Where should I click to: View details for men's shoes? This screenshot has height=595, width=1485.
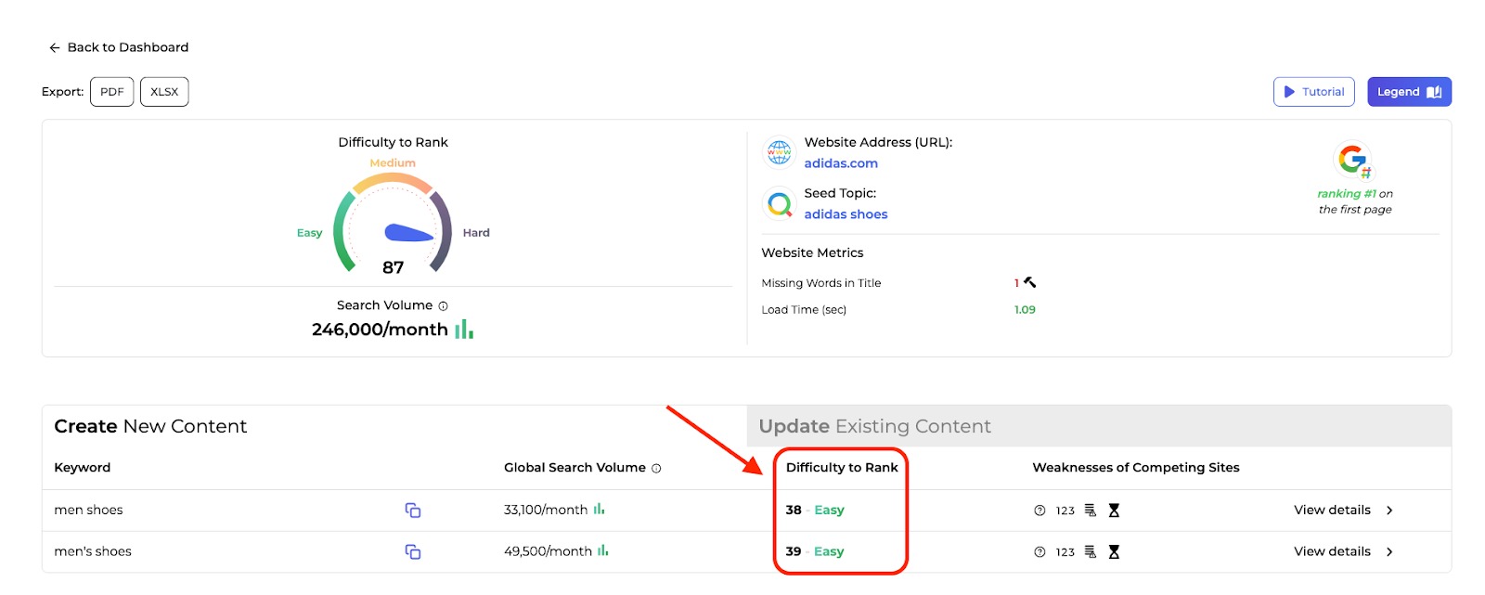tap(1332, 552)
